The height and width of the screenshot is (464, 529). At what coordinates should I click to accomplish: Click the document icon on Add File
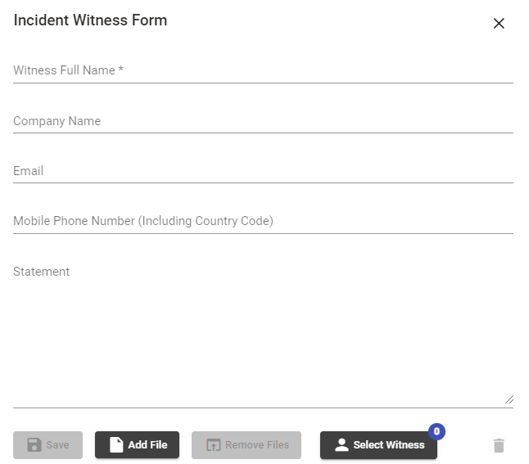click(116, 444)
